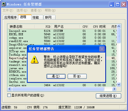Close the warning dialog with X
This screenshot has height=111, width=128.
[x=102, y=49]
